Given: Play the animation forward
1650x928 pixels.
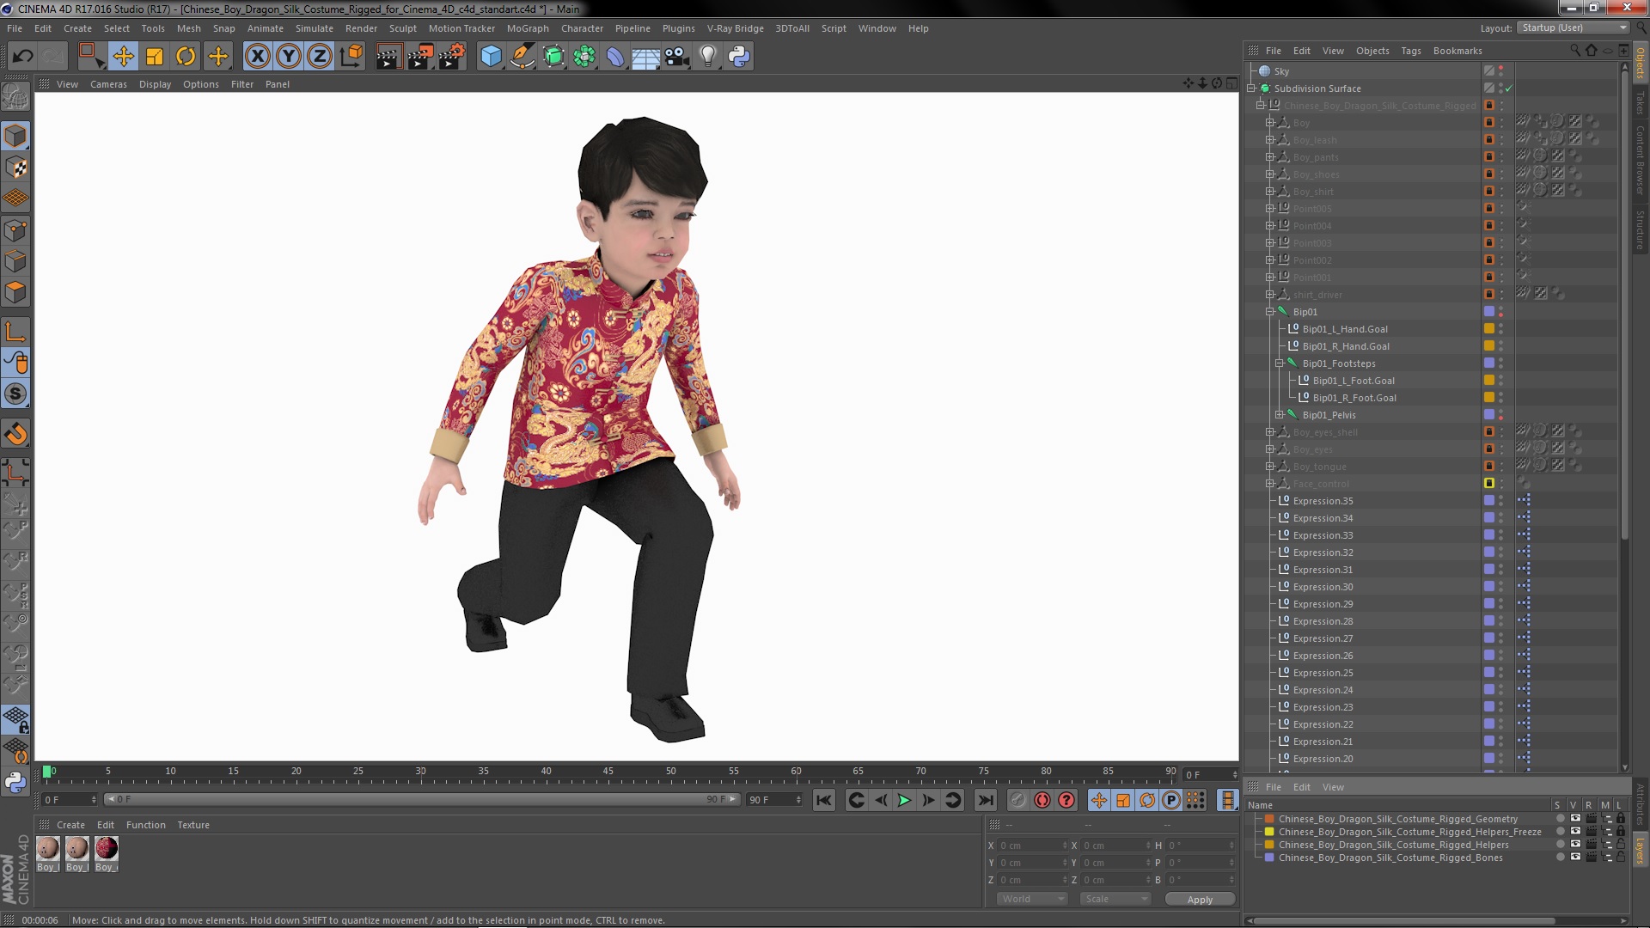Looking at the screenshot, I should coord(904,800).
